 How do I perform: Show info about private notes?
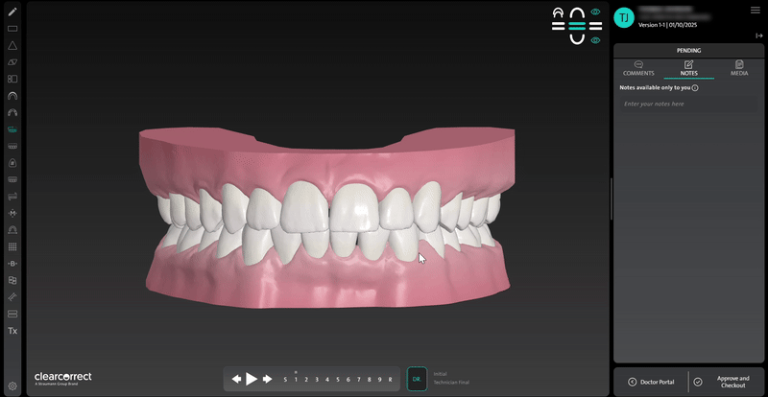pyautogui.click(x=695, y=88)
